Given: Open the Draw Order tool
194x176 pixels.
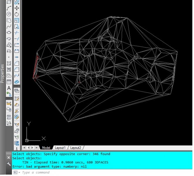Looking at the screenshot, I should [x=17, y=91].
